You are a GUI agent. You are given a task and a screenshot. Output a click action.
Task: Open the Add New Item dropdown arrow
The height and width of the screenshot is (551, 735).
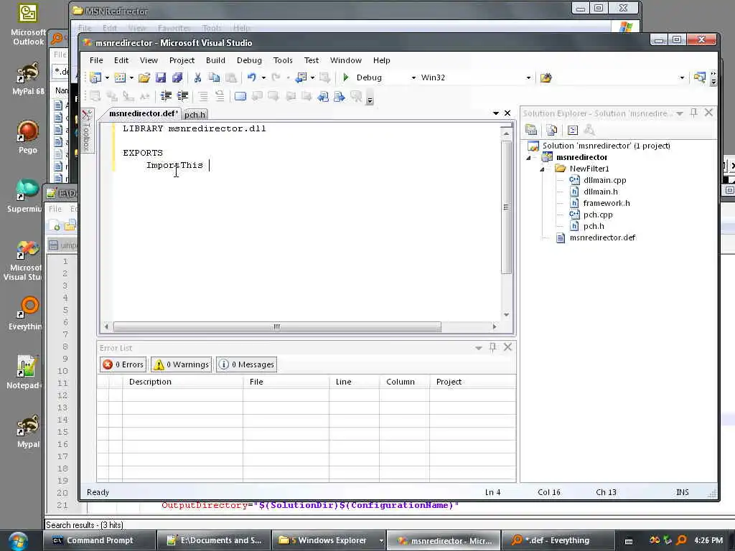[x=132, y=77]
